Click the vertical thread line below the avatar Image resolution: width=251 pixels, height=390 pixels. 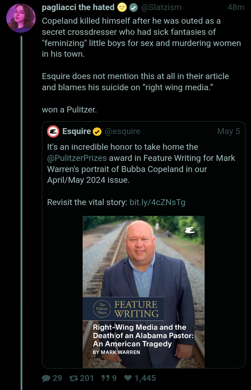(21, 209)
